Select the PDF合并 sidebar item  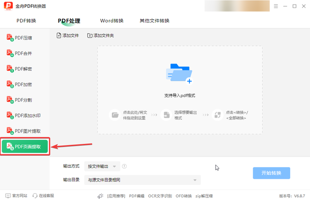click(x=20, y=53)
